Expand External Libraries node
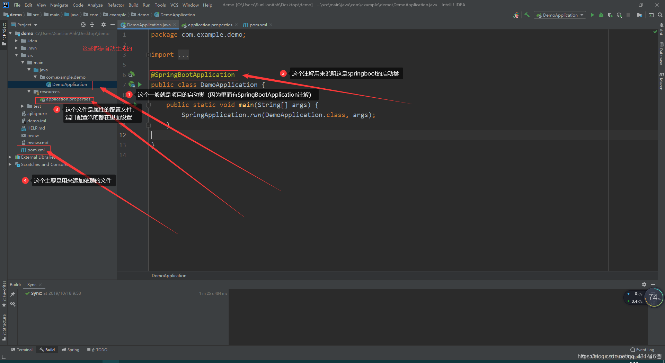This screenshot has height=363, width=665. tap(10, 157)
